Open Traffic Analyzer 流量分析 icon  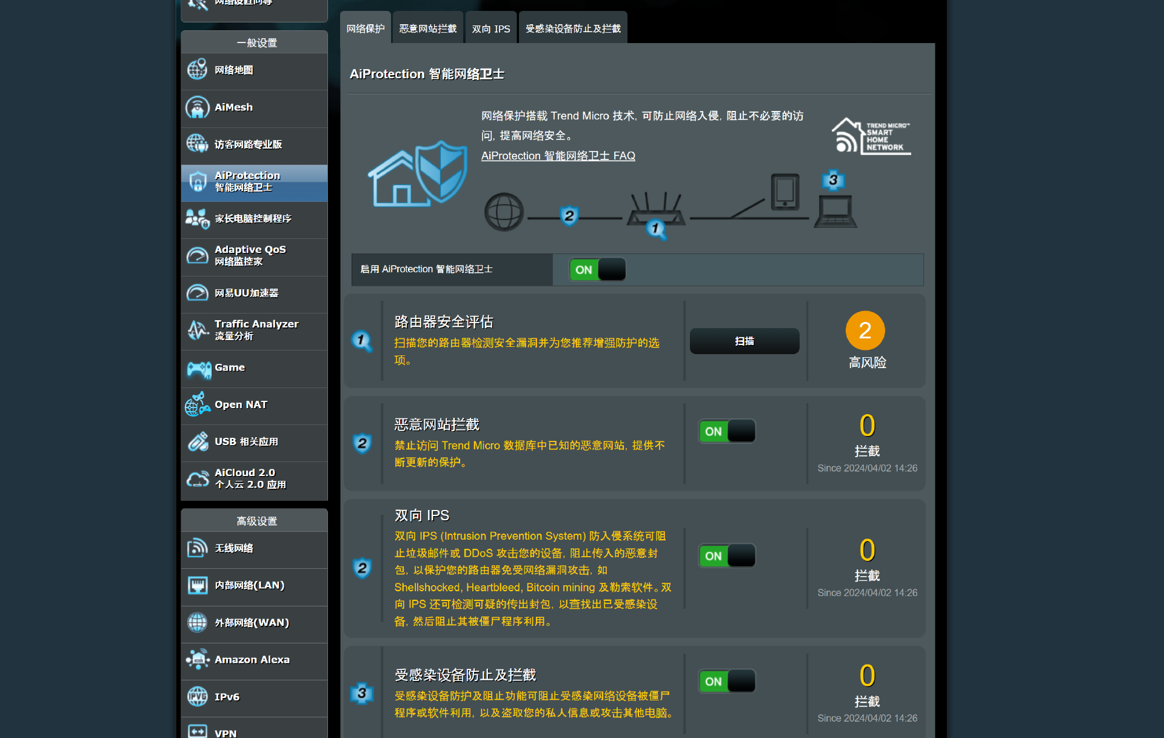click(x=197, y=330)
